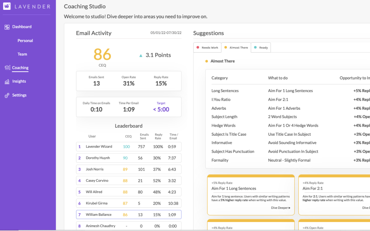Click the Target < 5:00 value
Screen dimensions: 370x231
[x=161, y=109]
